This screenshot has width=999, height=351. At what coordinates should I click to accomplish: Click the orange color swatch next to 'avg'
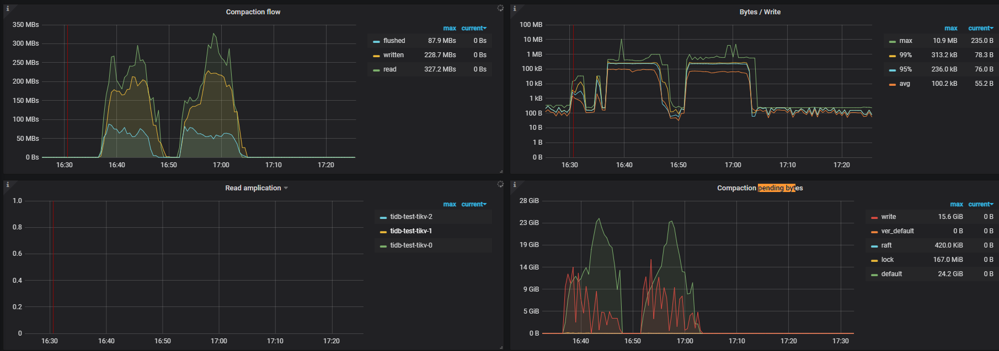pyautogui.click(x=892, y=84)
